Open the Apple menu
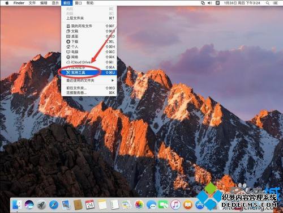Screen dimensions: 283x213 [x=7, y=3]
